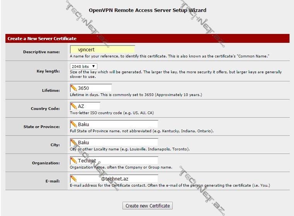Click the pencil icon in Country Code field
The image size is (294, 216).
click(74, 106)
